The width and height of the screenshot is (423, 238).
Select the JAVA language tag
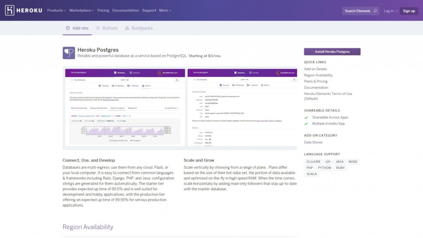click(x=340, y=162)
